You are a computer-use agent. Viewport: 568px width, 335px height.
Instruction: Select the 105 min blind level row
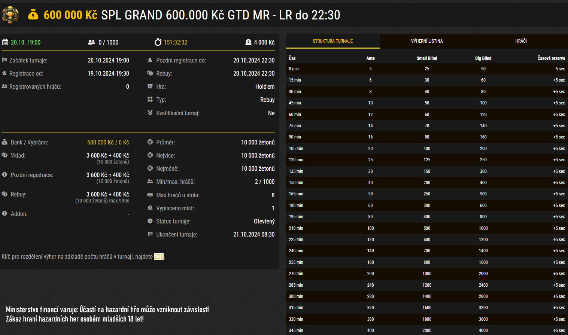pos(427,149)
